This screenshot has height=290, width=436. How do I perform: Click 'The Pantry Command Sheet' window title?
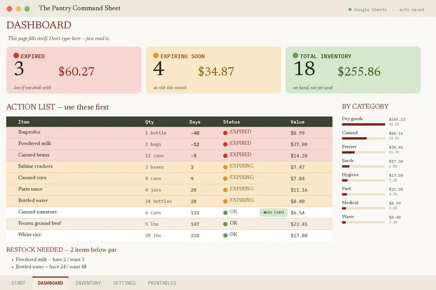[80, 8]
